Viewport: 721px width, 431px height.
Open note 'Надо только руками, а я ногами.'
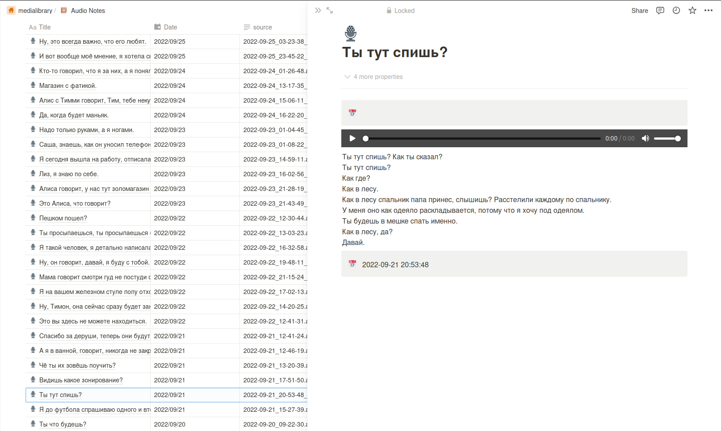tap(87, 130)
